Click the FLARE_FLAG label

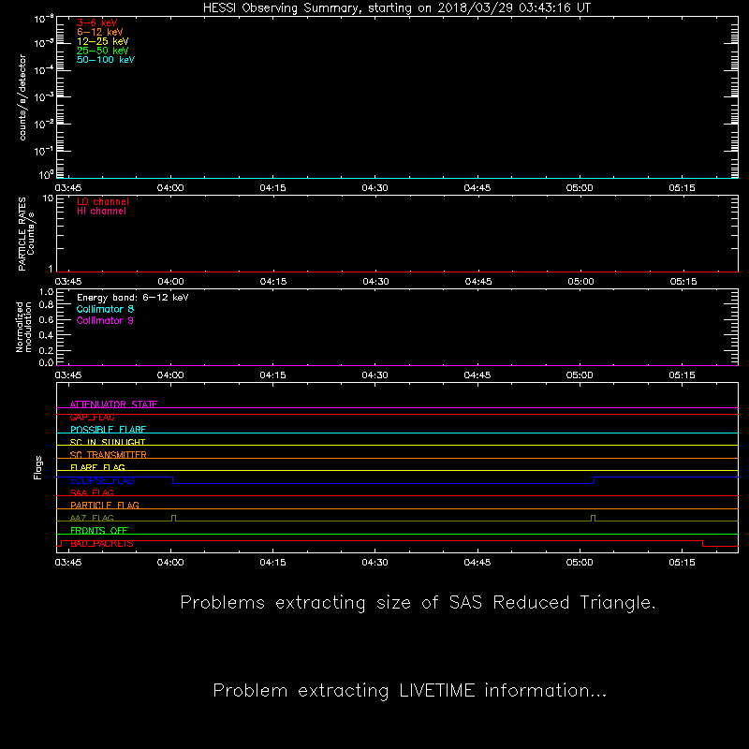coord(97,467)
